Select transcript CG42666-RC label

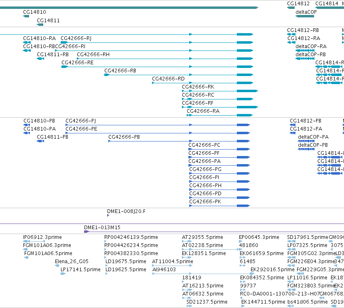click(198, 95)
